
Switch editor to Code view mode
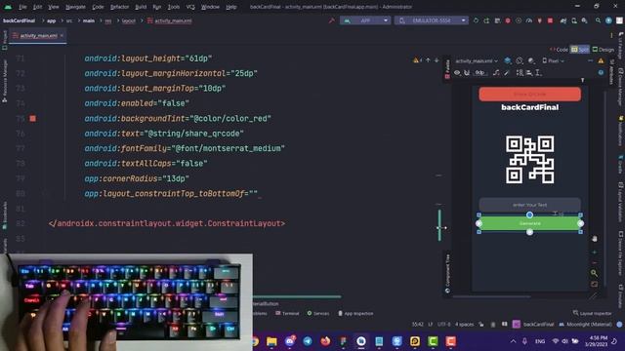560,50
